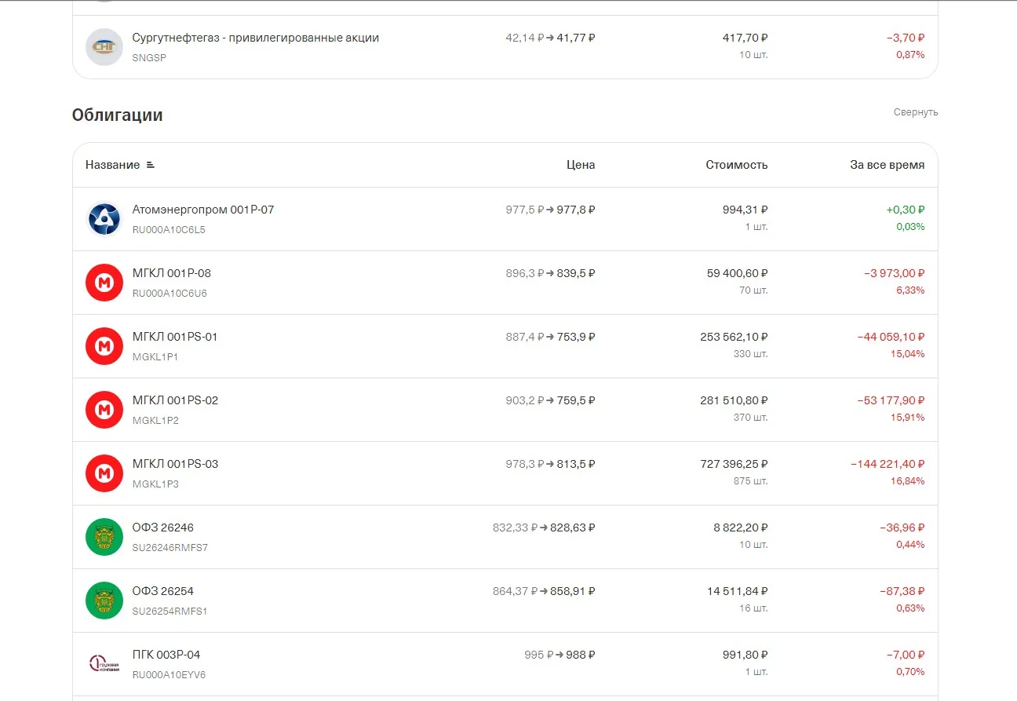Click the price 977,5 ₽ → 977,8 ₽
The image size is (1017, 701).
pos(551,210)
